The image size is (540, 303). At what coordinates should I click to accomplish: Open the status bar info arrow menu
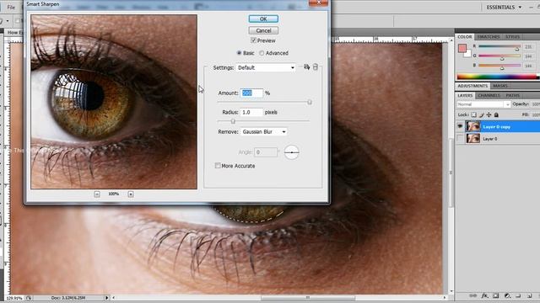[x=107, y=298]
